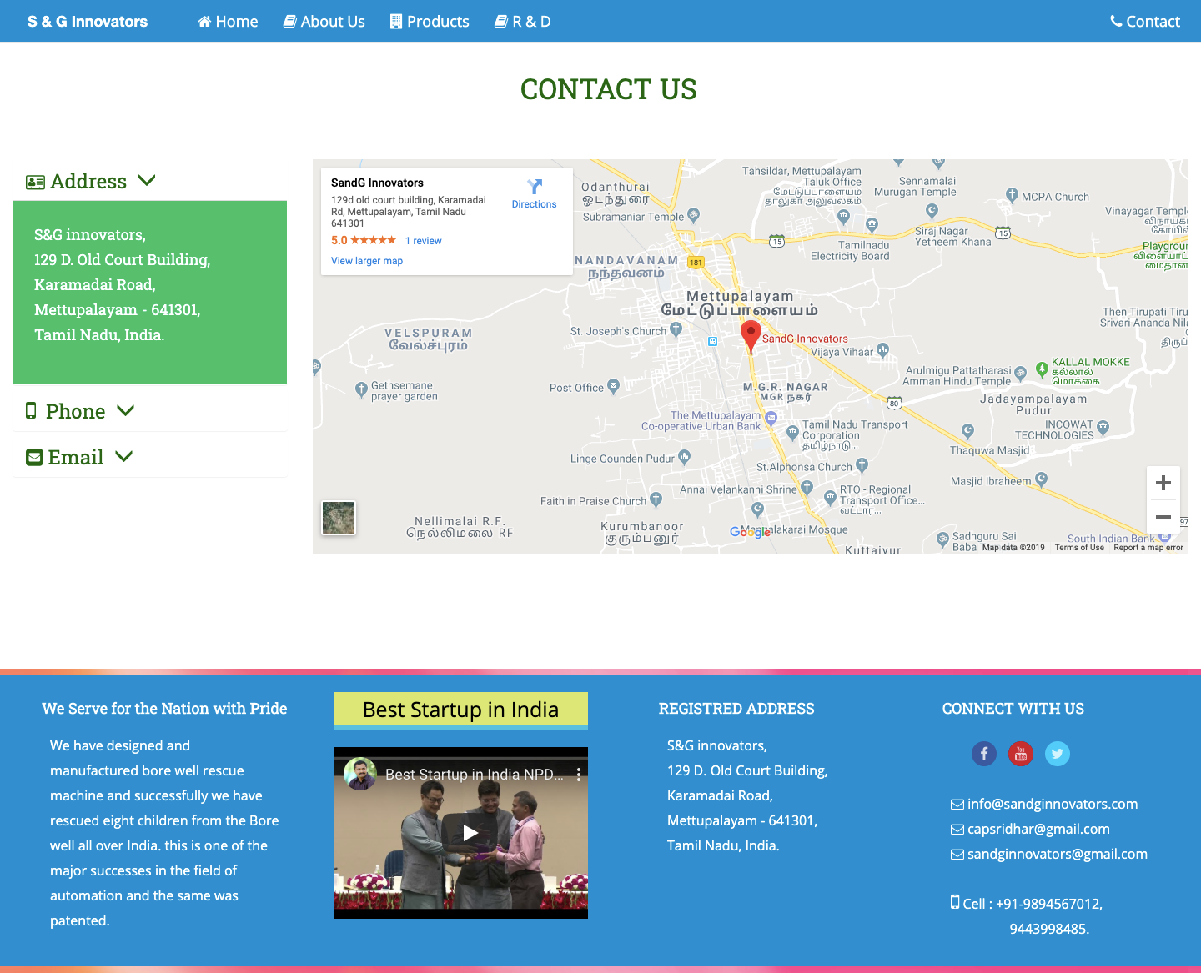Click the Facebook icon in the footer
This screenshot has height=973, width=1201.
(984, 754)
